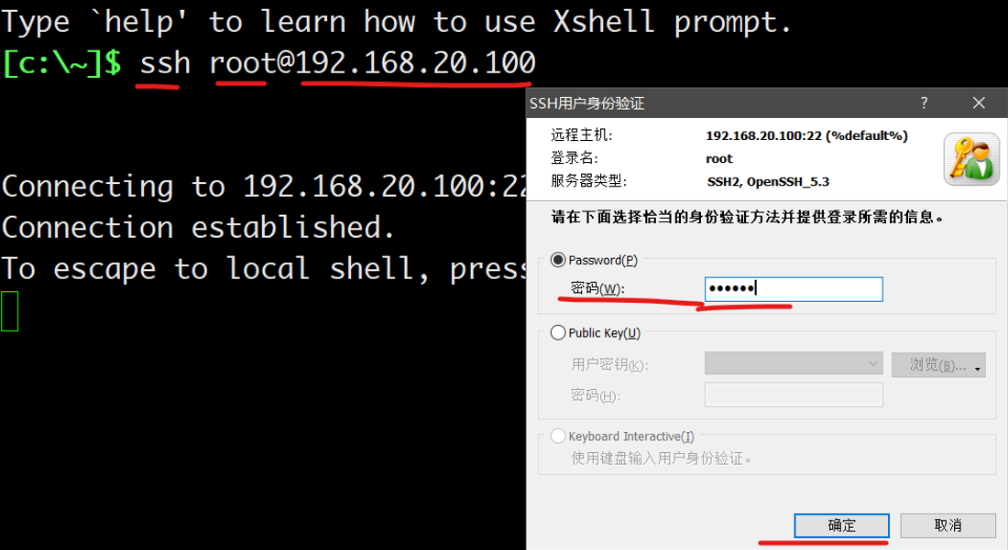Click the ssh command text in terminal
Image resolution: width=1008 pixels, height=550 pixels.
click(x=165, y=63)
